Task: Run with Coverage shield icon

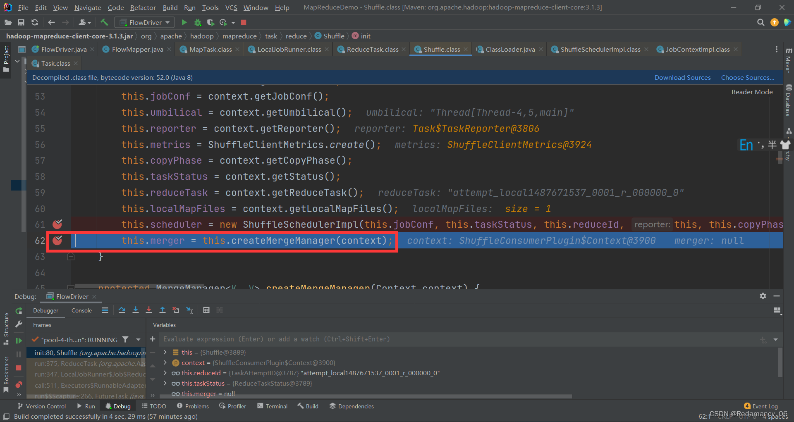Action: 210,22
